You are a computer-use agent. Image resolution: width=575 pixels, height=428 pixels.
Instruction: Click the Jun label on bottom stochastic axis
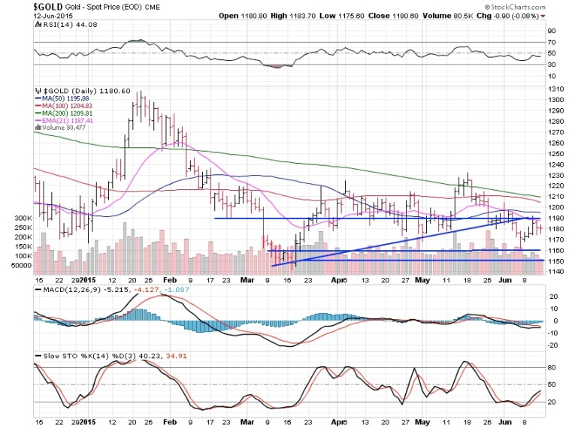tap(505, 422)
